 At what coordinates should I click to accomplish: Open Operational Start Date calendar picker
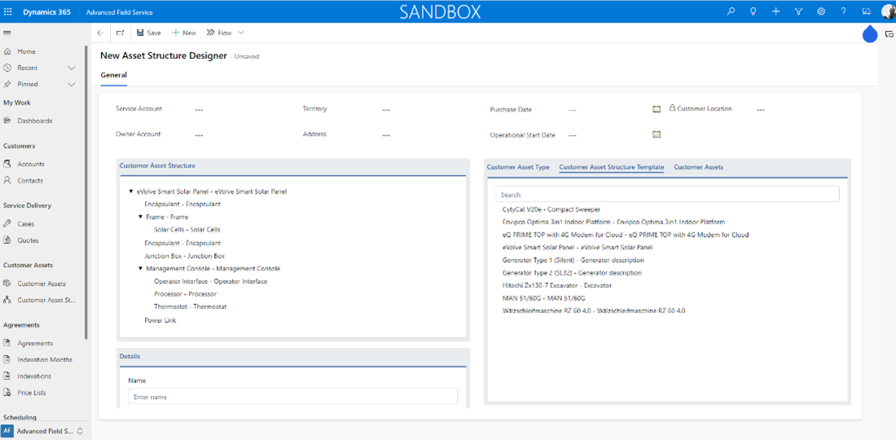click(x=657, y=135)
